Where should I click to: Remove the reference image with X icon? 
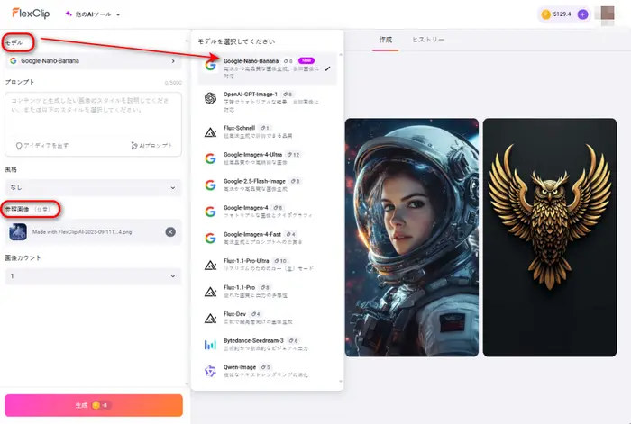click(170, 232)
